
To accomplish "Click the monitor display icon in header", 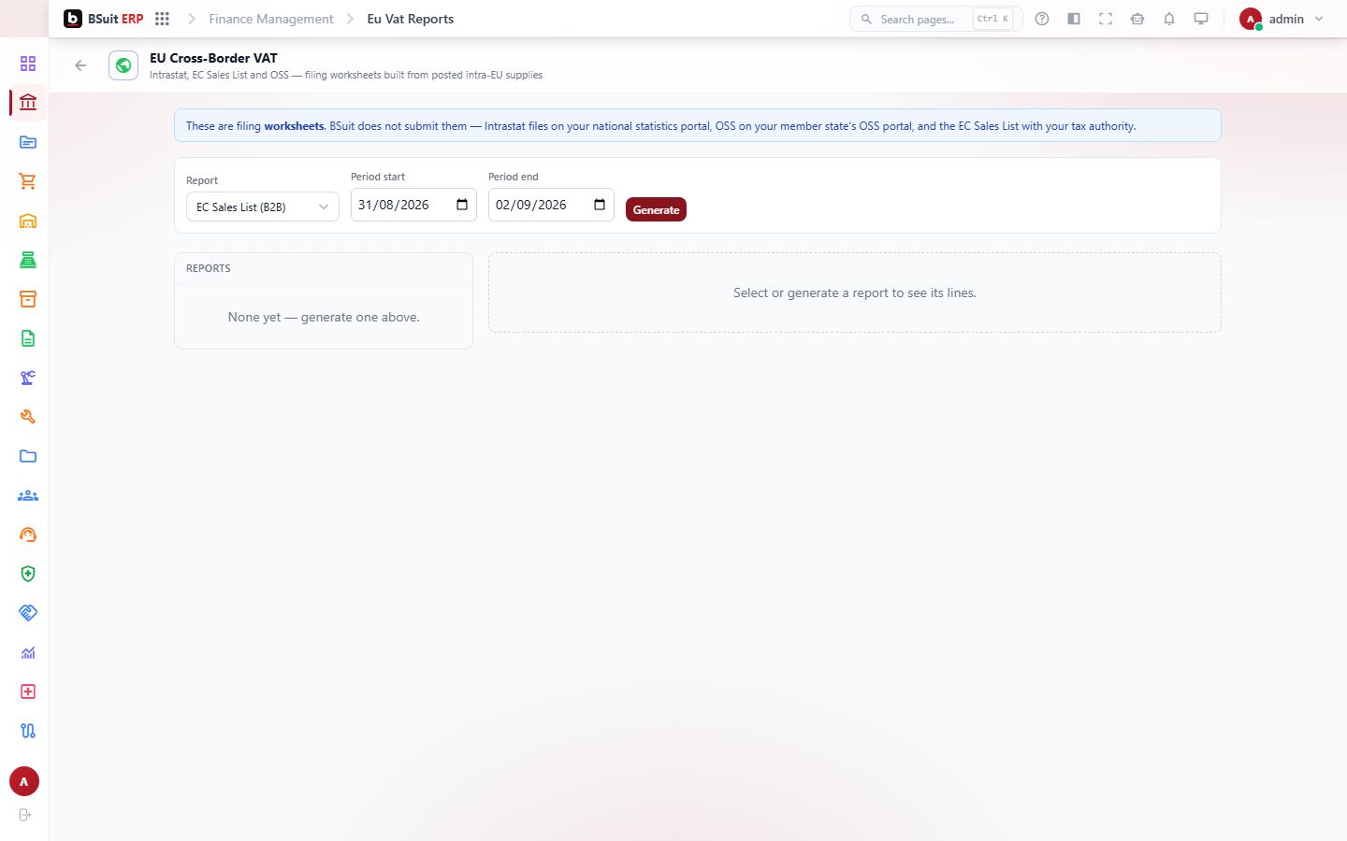I will pyautogui.click(x=1201, y=19).
